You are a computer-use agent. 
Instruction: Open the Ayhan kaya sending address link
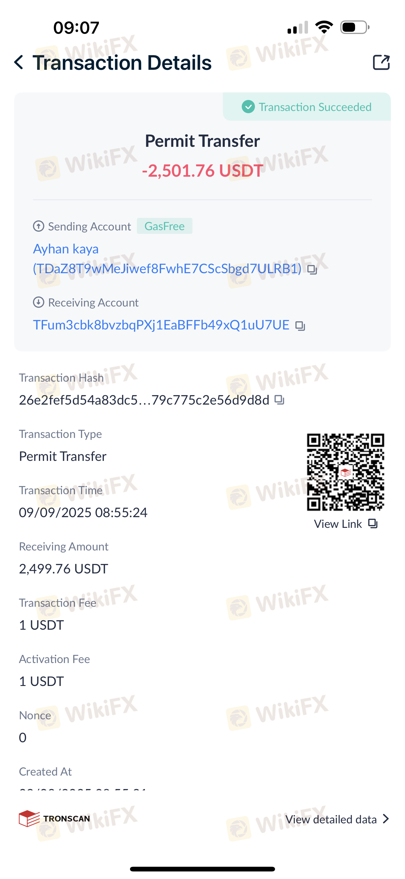(167, 259)
